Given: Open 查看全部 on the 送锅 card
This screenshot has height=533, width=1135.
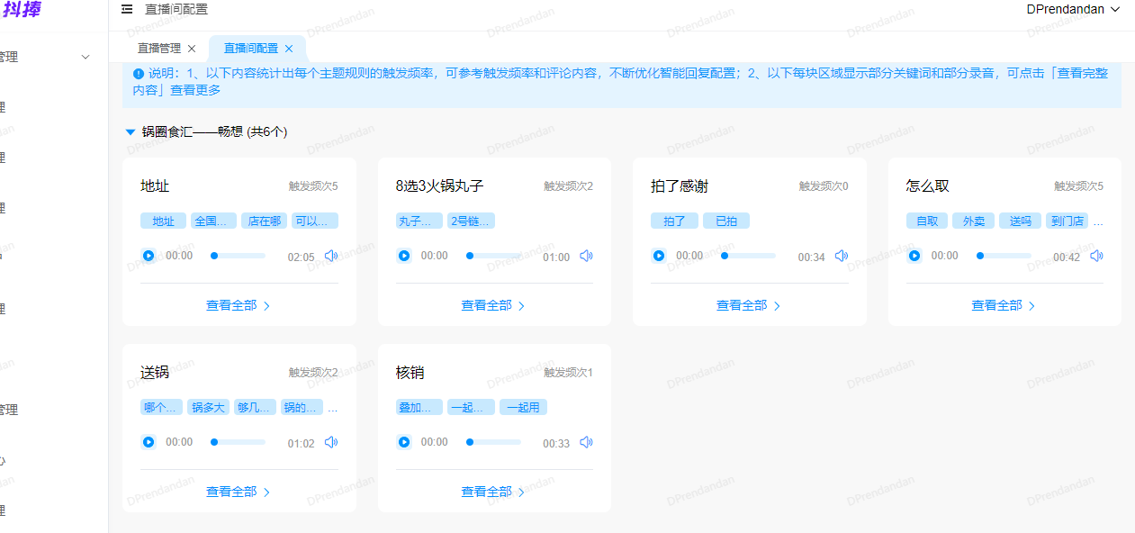Looking at the screenshot, I should pyautogui.click(x=230, y=491).
